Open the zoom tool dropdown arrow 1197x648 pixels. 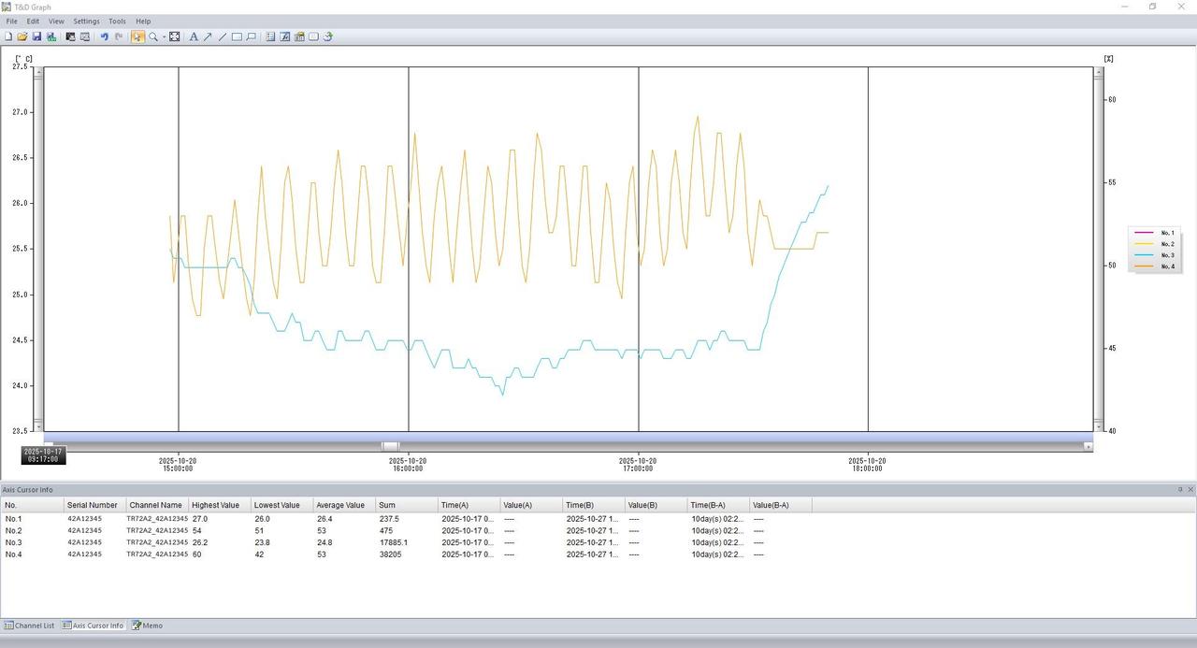click(x=164, y=37)
